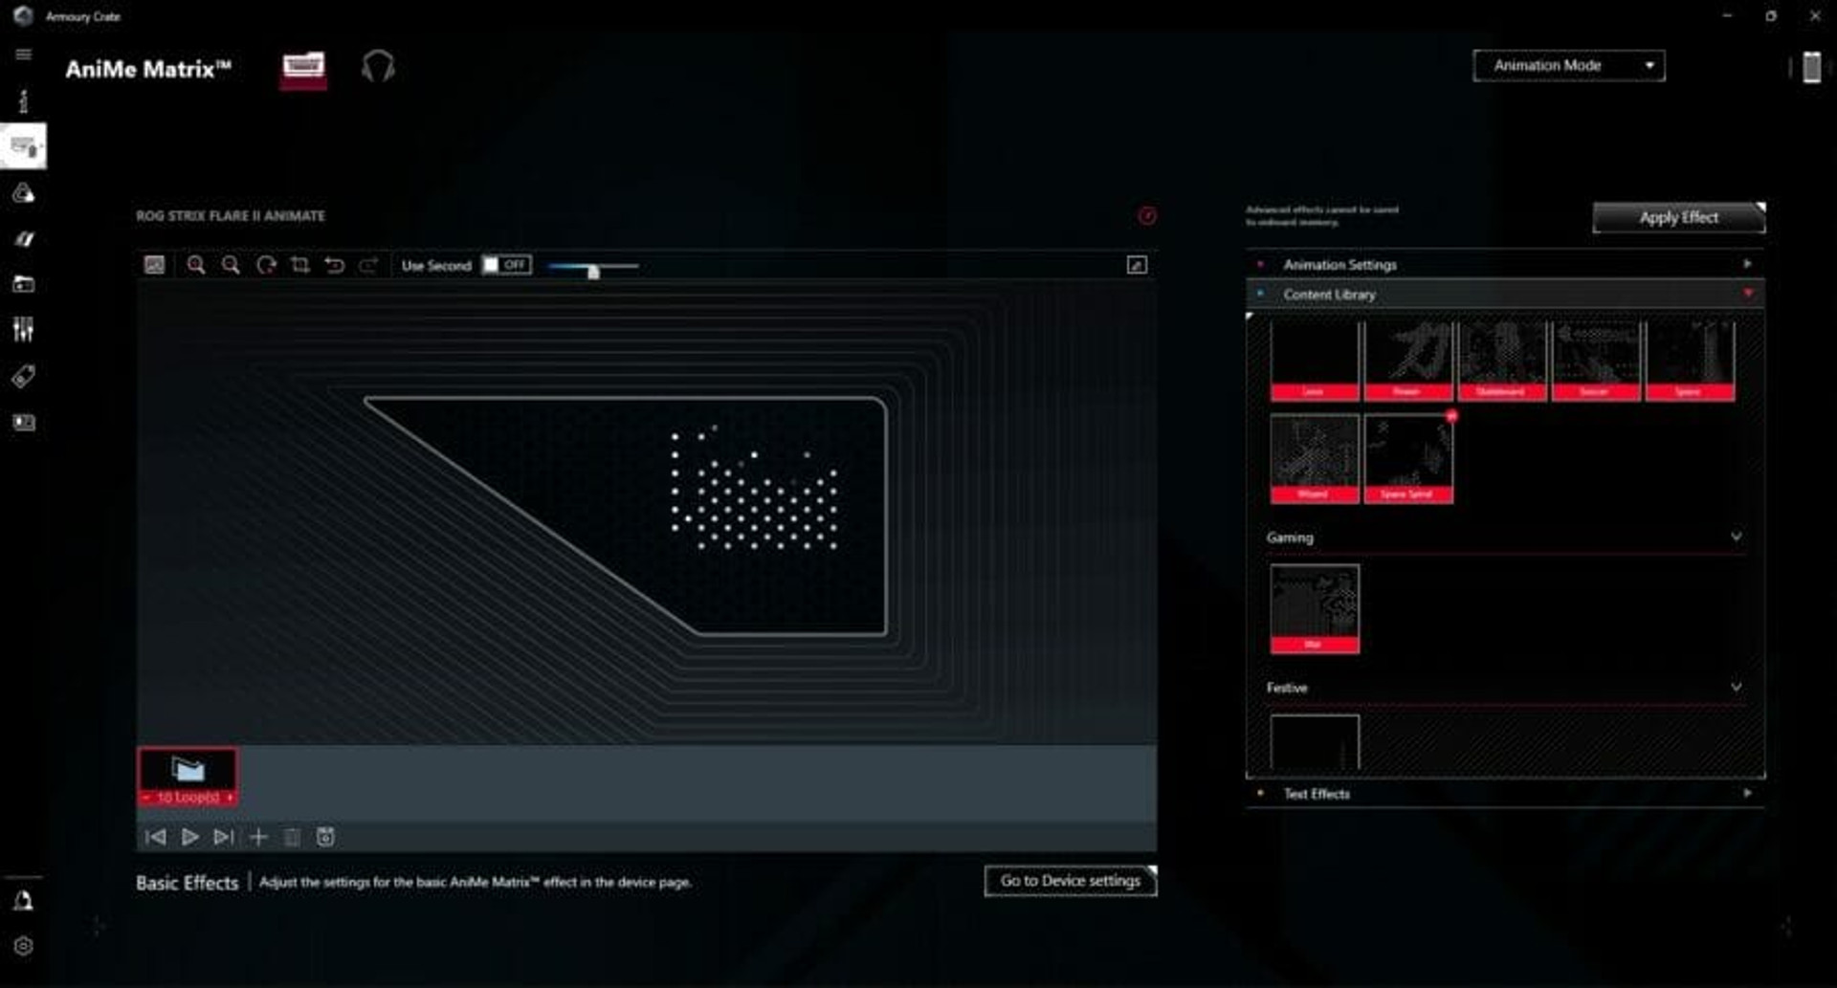Select the Love animation thumbnail
The height and width of the screenshot is (988, 1837).
pyautogui.click(x=1315, y=361)
